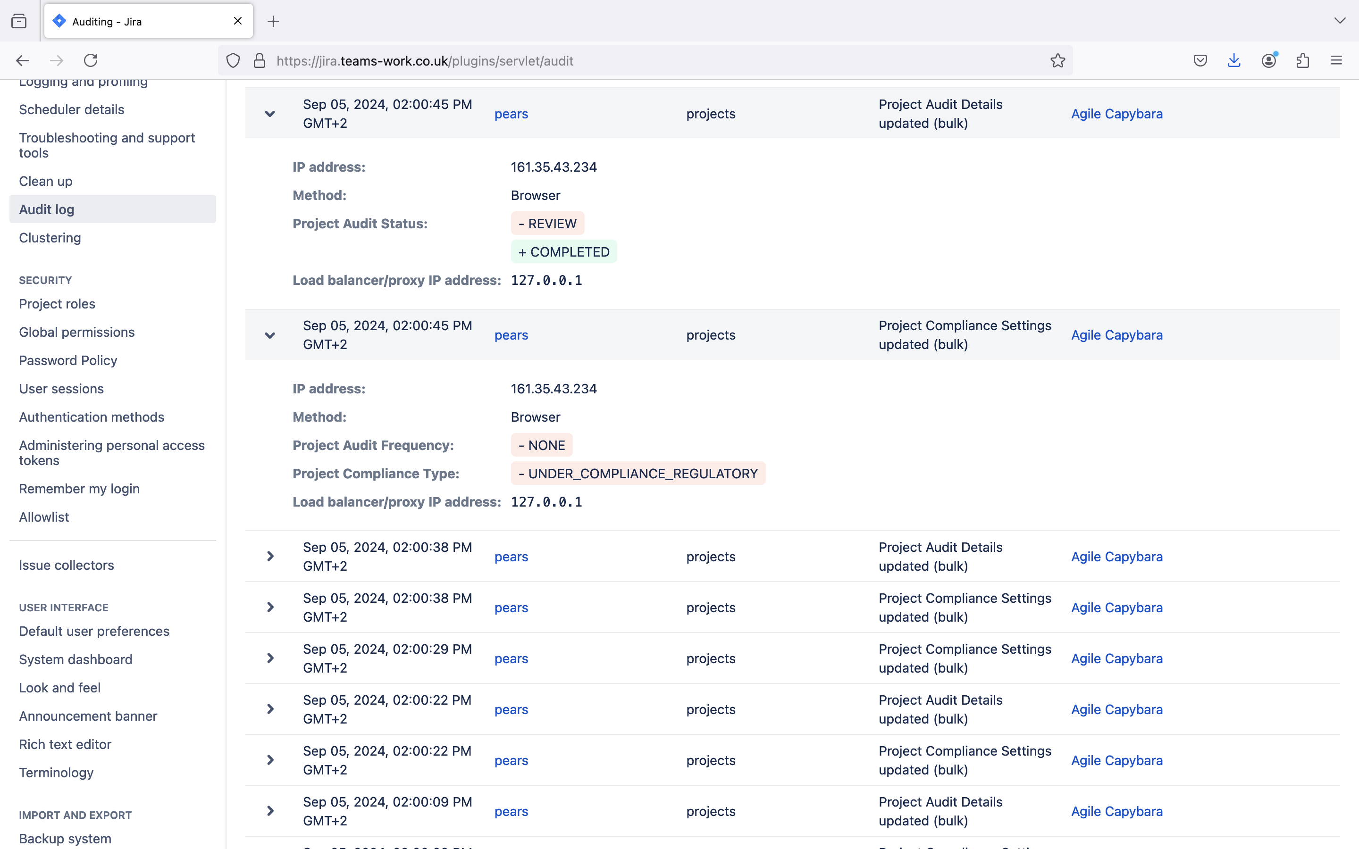Bookmark this page with the star icon
Viewport: 1359px width, 849px height.
(x=1057, y=61)
